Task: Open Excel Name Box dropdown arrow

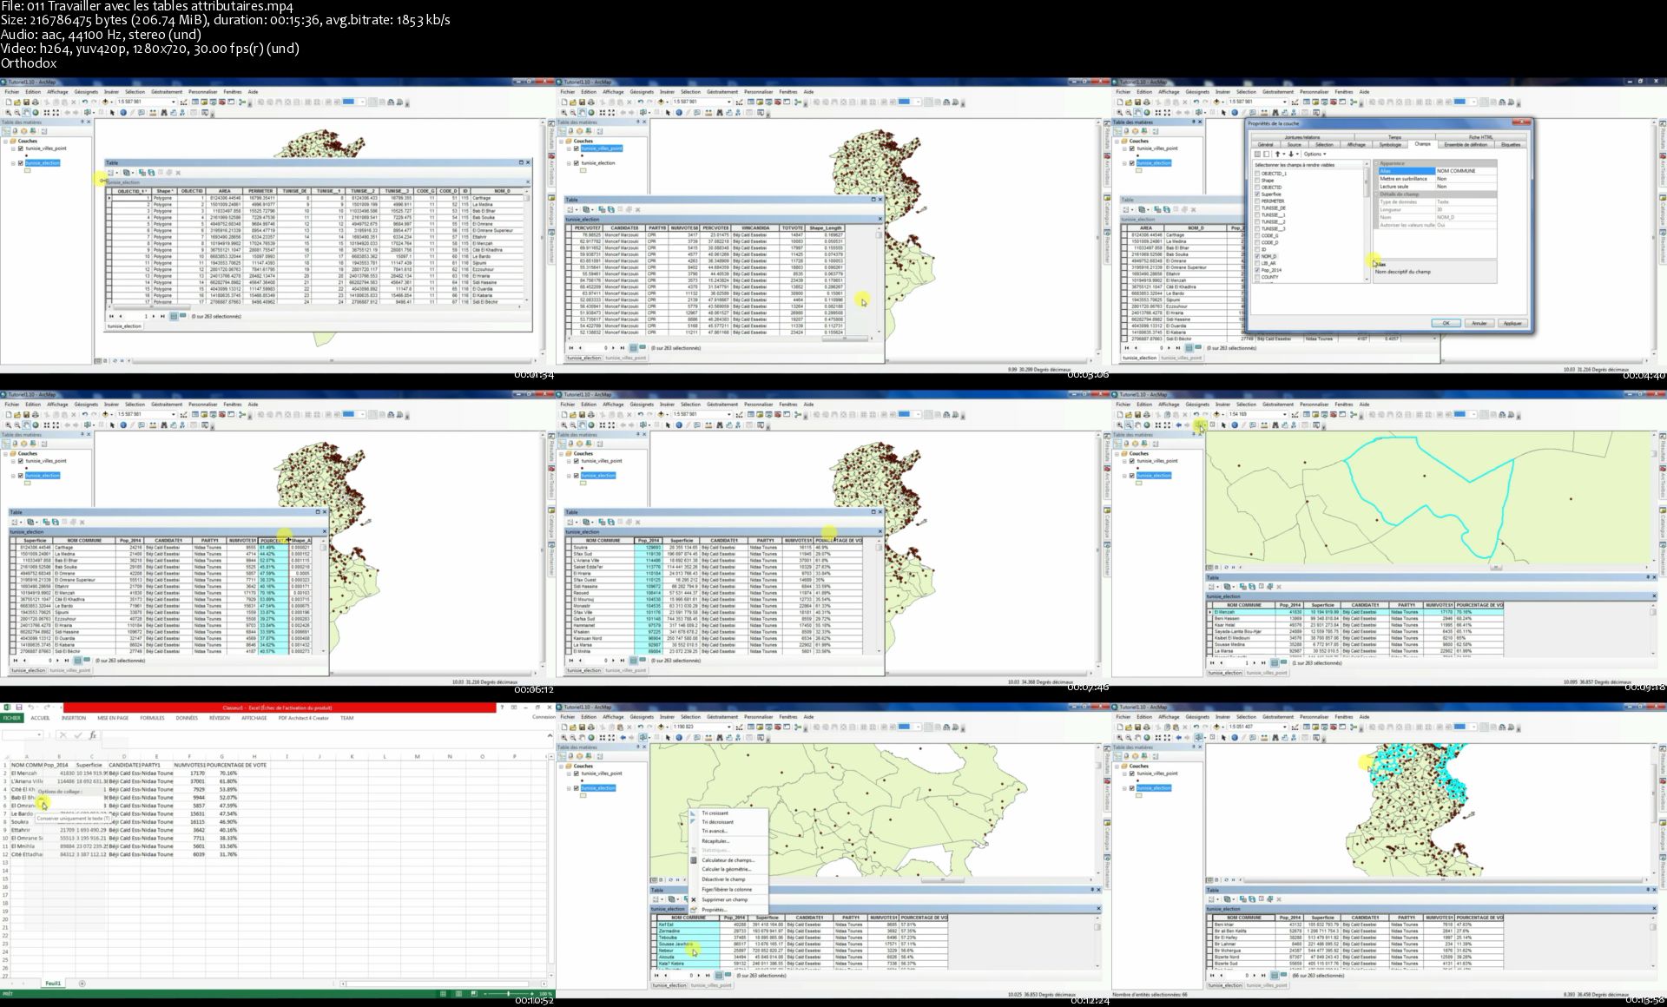Action: coord(40,735)
